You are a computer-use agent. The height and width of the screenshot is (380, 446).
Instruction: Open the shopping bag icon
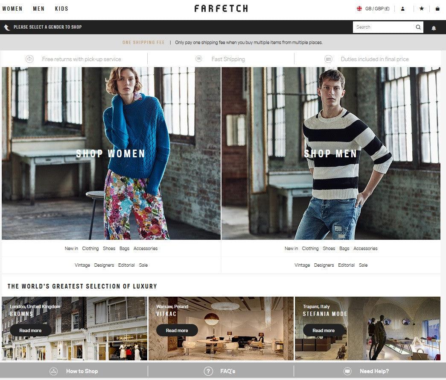pyautogui.click(x=437, y=9)
